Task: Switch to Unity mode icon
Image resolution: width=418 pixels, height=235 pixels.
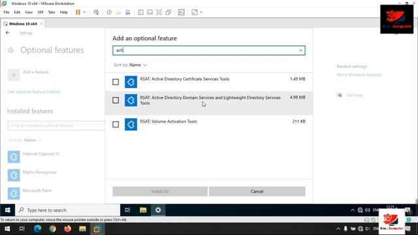Action: [169, 12]
